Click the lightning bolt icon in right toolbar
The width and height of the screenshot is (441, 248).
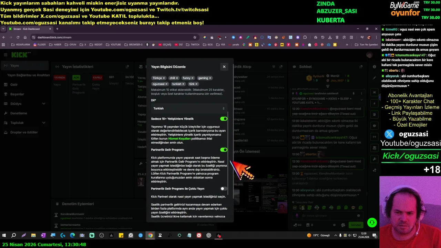[x=375, y=103]
